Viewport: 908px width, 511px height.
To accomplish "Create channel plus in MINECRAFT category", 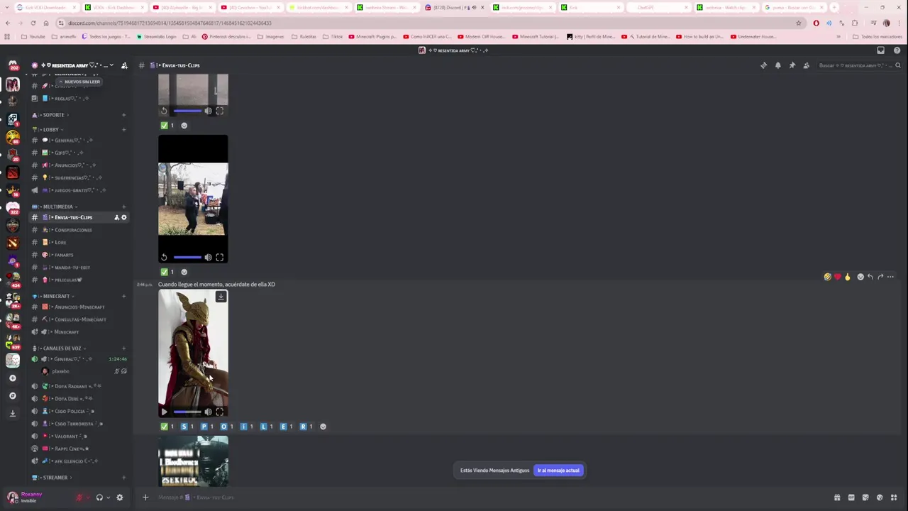I will click(x=123, y=296).
